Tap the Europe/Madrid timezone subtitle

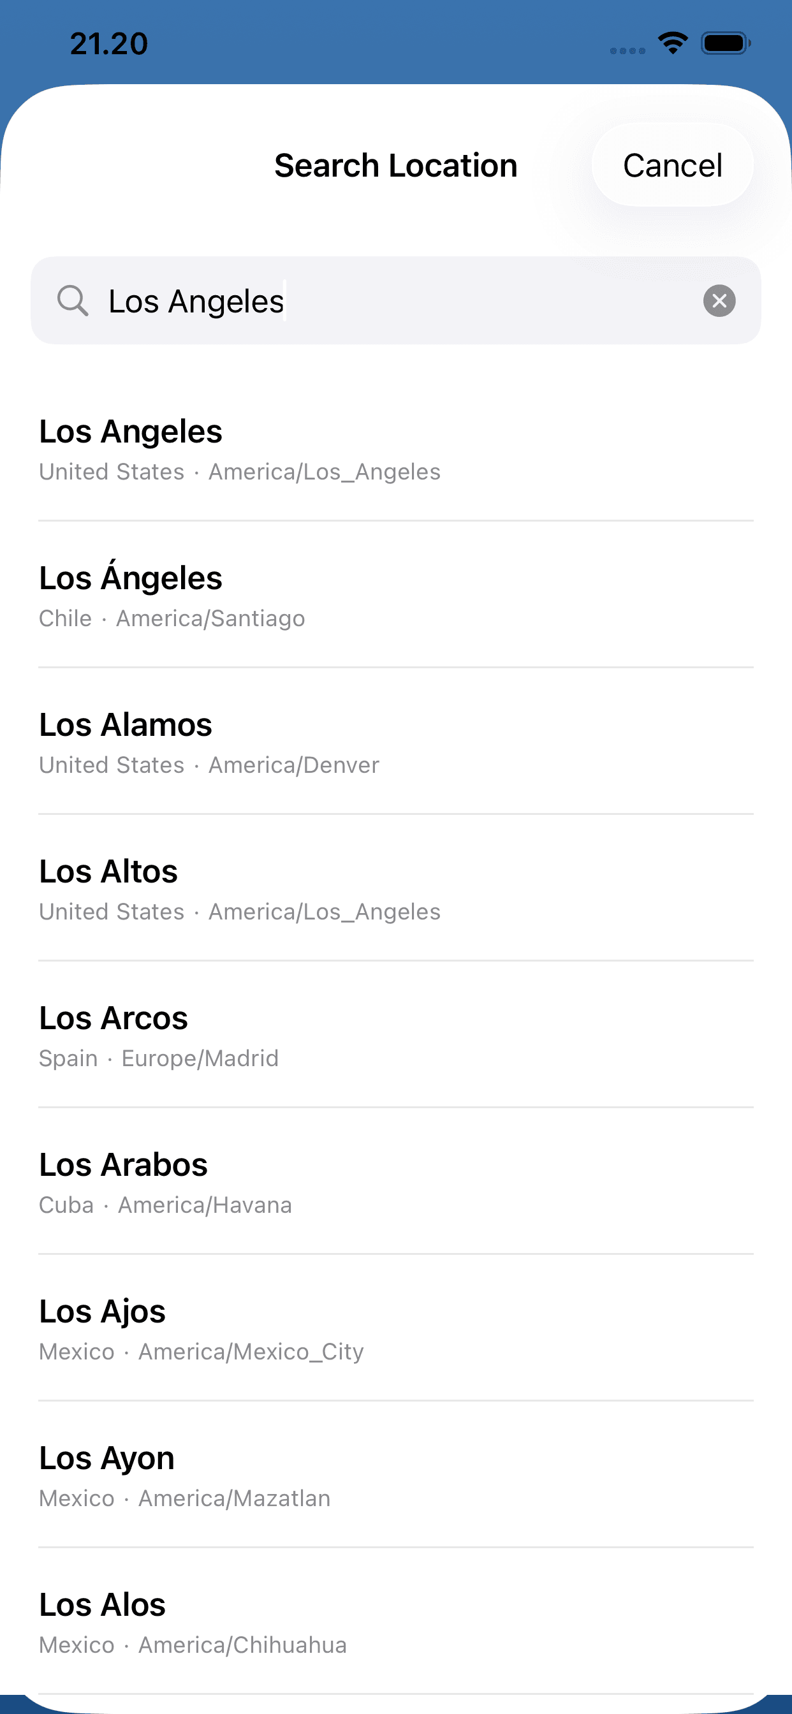(x=200, y=1058)
